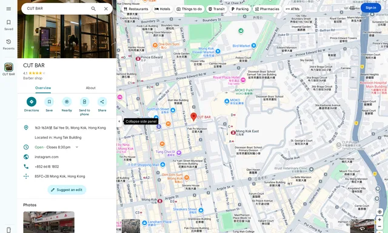Filter map by ATMs
This screenshot has width=388, height=233.
tap(293, 9)
